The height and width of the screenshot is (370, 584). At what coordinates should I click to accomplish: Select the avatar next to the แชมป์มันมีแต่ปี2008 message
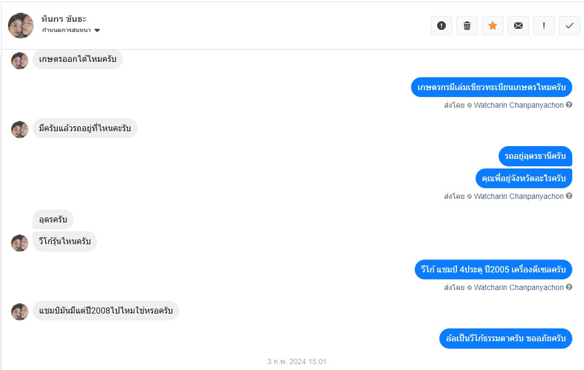pyautogui.click(x=20, y=311)
